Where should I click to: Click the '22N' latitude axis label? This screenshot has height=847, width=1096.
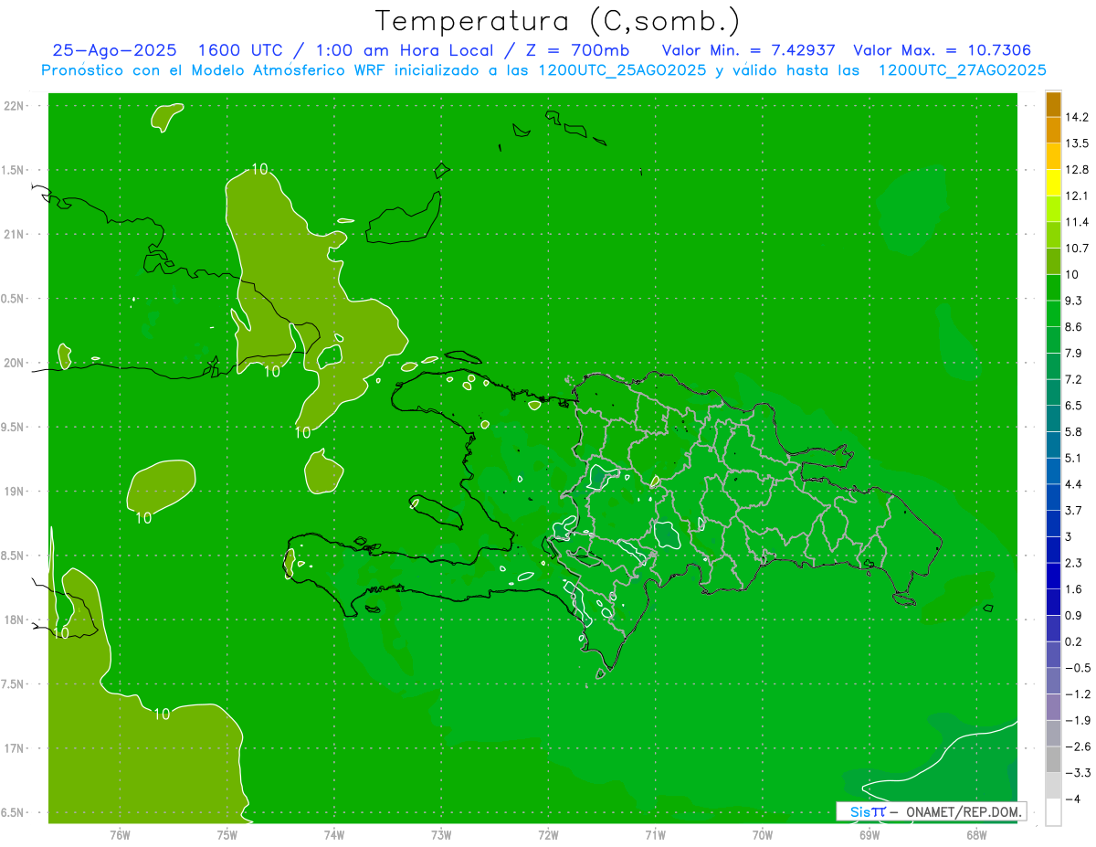[x=15, y=105]
